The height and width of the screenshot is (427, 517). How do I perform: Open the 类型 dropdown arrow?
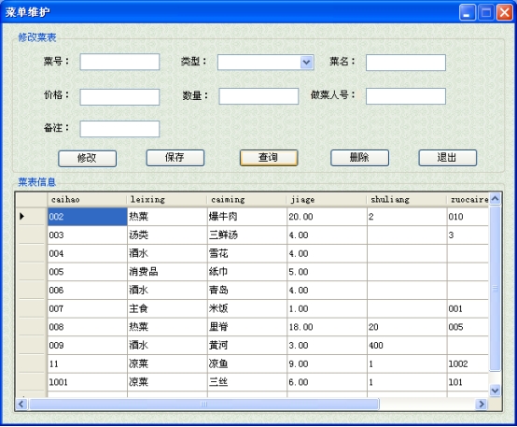click(x=306, y=63)
